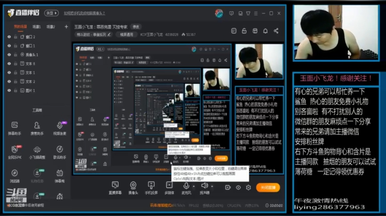This screenshot has width=386, height=216.
Task: Select the 图片 1 layer row
Action: tap(38, 90)
